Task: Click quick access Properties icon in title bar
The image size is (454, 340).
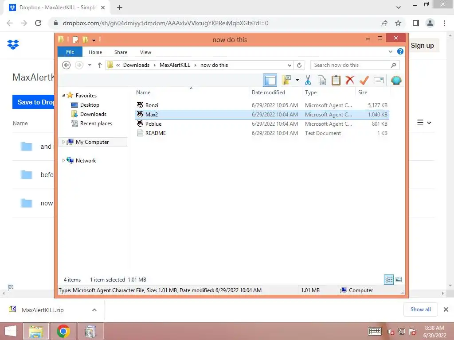Action: tap(75, 39)
